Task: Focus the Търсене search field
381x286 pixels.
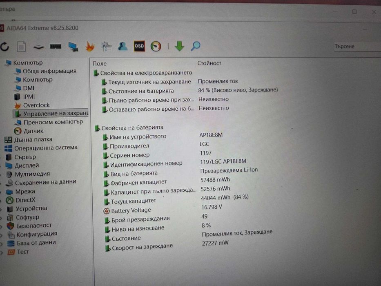Action: [357, 46]
